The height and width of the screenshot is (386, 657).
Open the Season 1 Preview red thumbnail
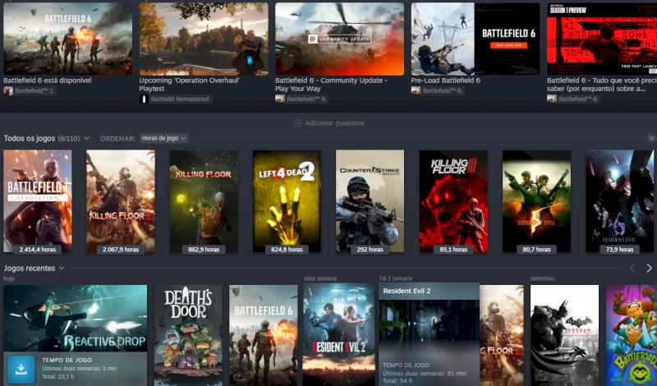pyautogui.click(x=602, y=39)
